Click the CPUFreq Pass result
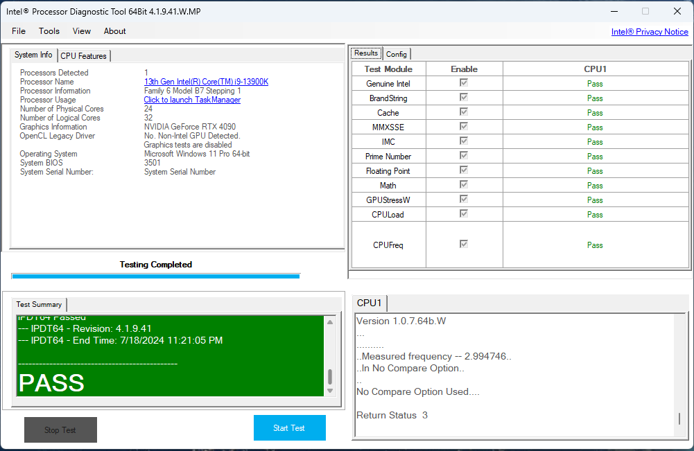This screenshot has width=694, height=451. click(595, 245)
